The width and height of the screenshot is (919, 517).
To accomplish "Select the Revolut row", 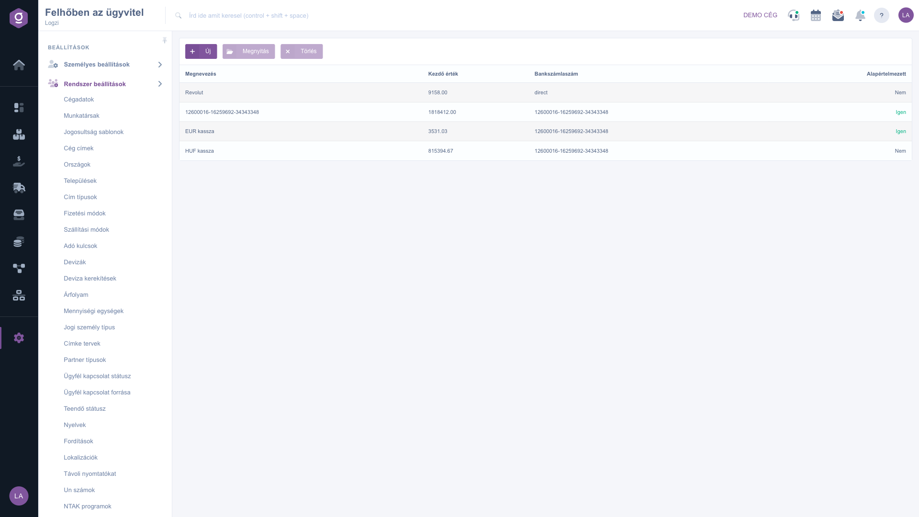I will tap(546, 92).
